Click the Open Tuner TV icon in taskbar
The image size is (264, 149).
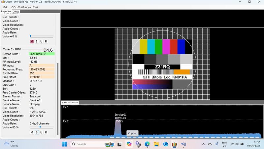[174, 144]
